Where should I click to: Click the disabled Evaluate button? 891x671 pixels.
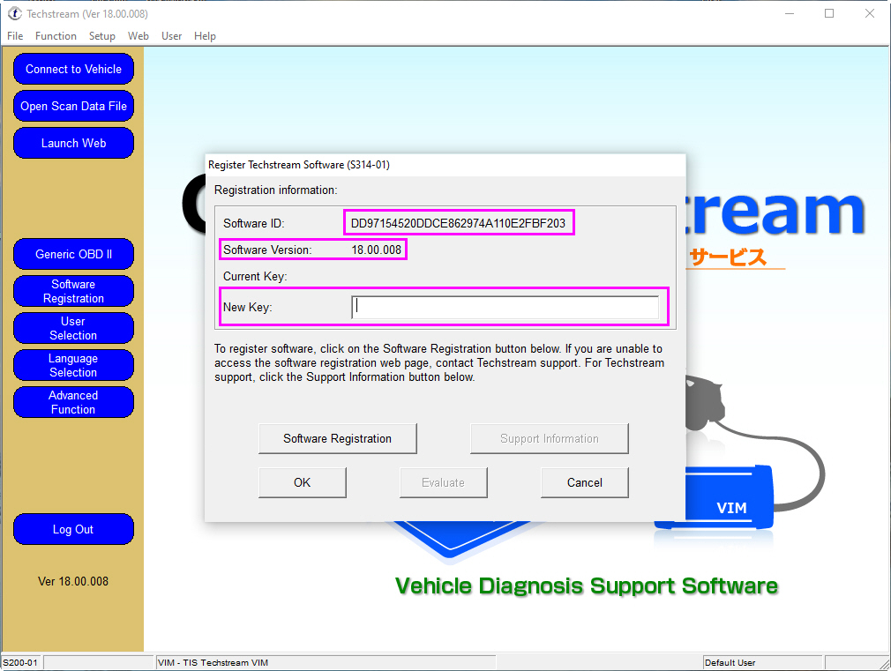443,482
